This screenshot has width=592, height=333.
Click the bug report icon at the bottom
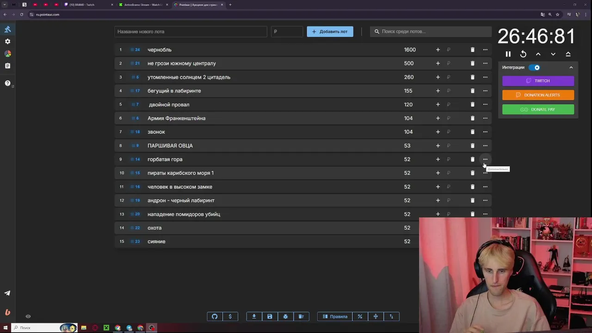click(x=285, y=316)
